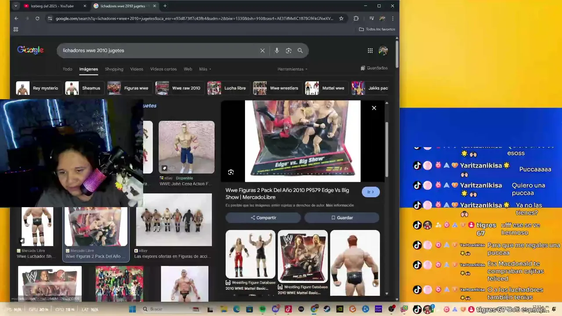
Task: Click the Chrome address bar URL
Action: coord(195,18)
